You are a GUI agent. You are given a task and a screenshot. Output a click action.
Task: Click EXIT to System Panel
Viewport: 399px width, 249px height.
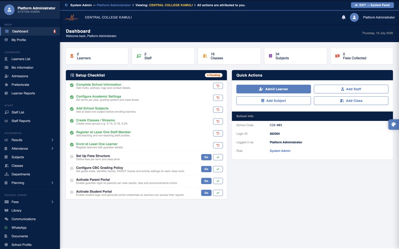click(372, 5)
